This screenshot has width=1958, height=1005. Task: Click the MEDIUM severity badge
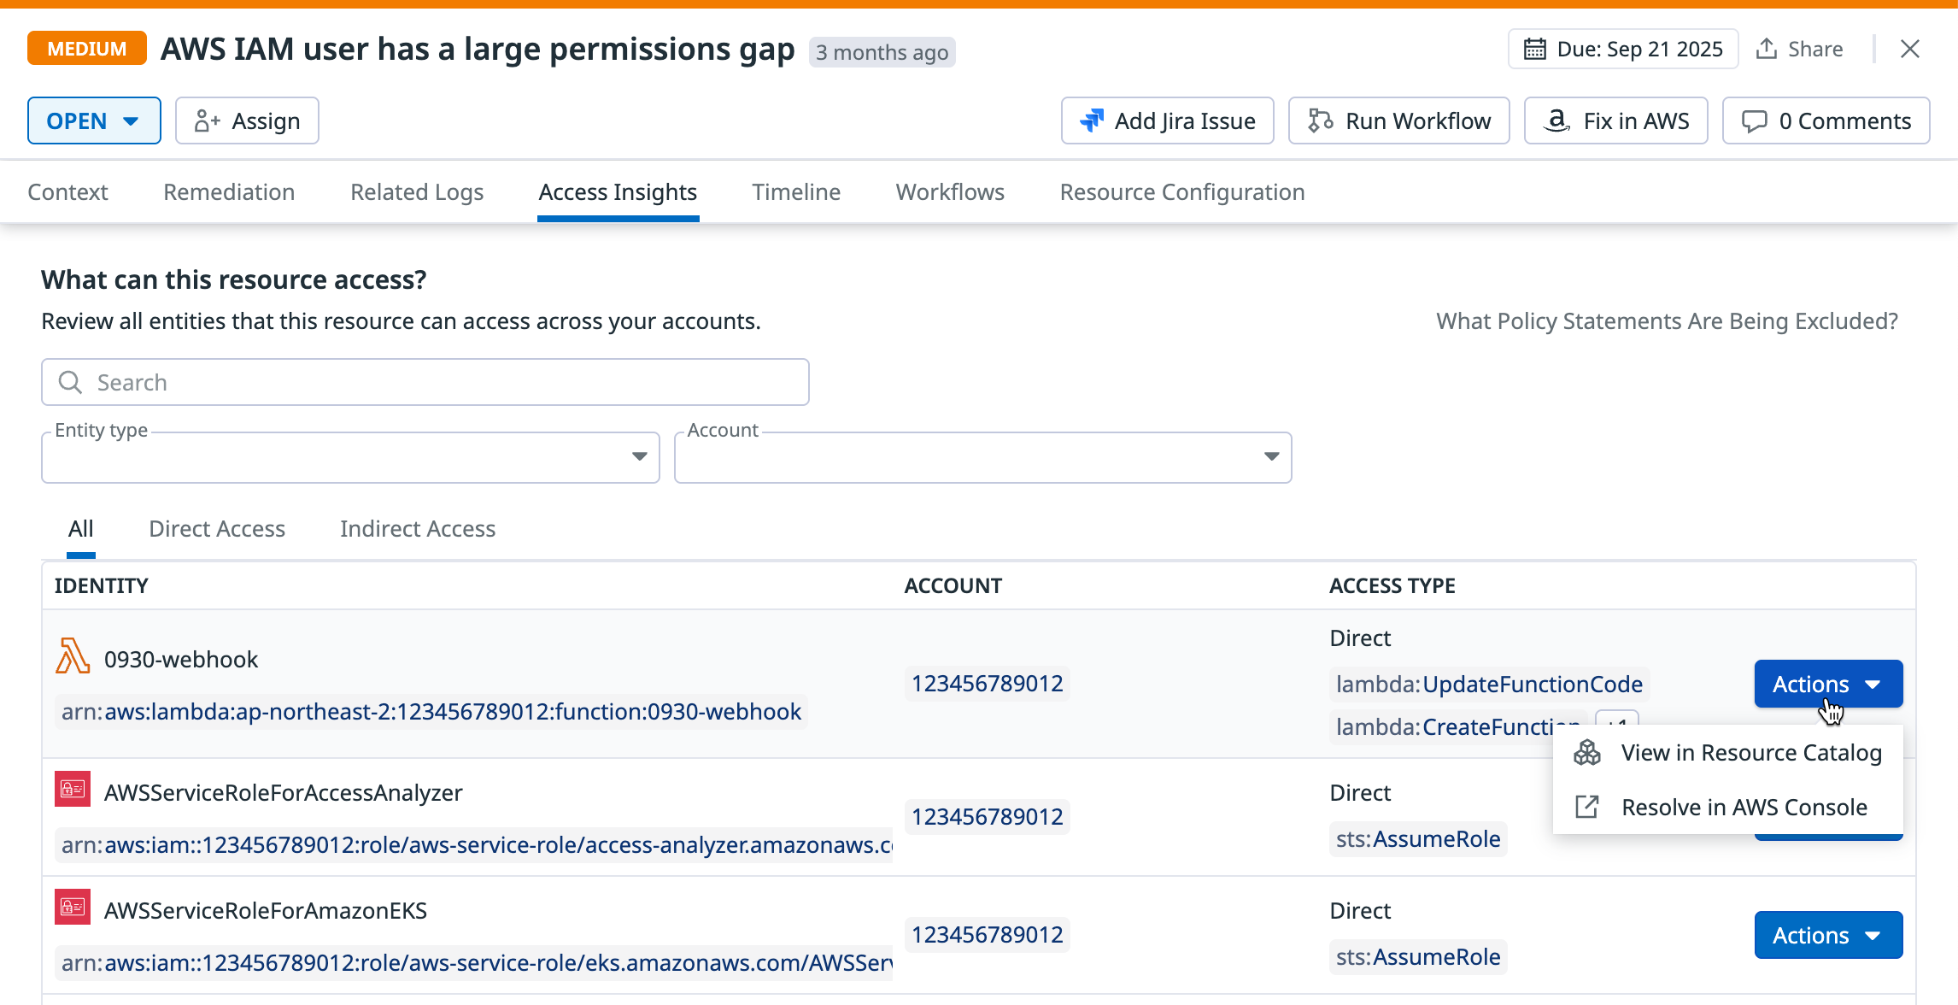[x=87, y=49]
